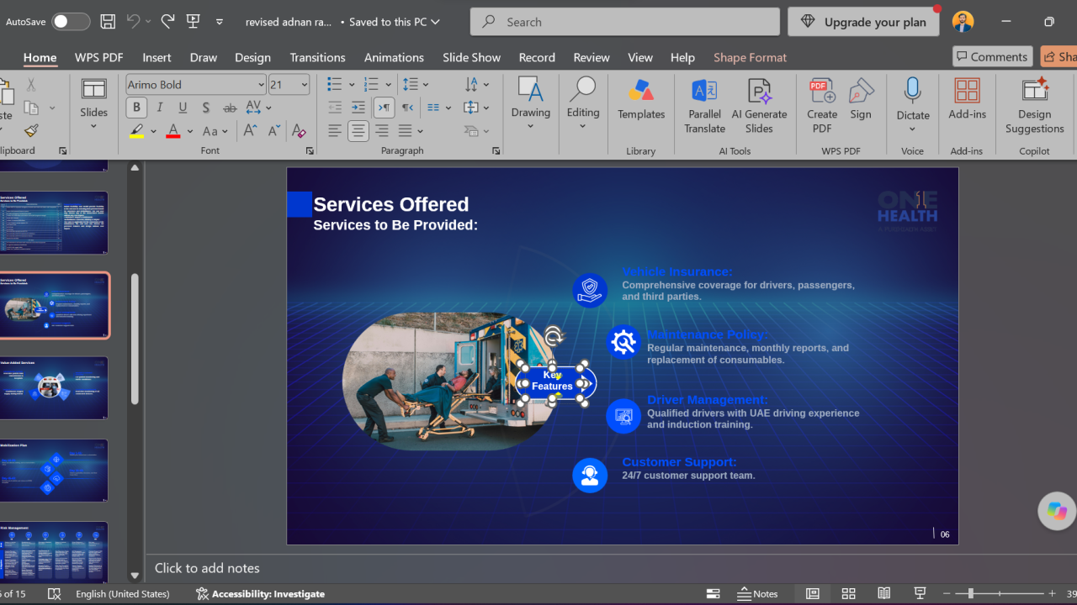The image size is (1077, 605).
Task: Open line spacing dropdown
Action: coord(416,85)
